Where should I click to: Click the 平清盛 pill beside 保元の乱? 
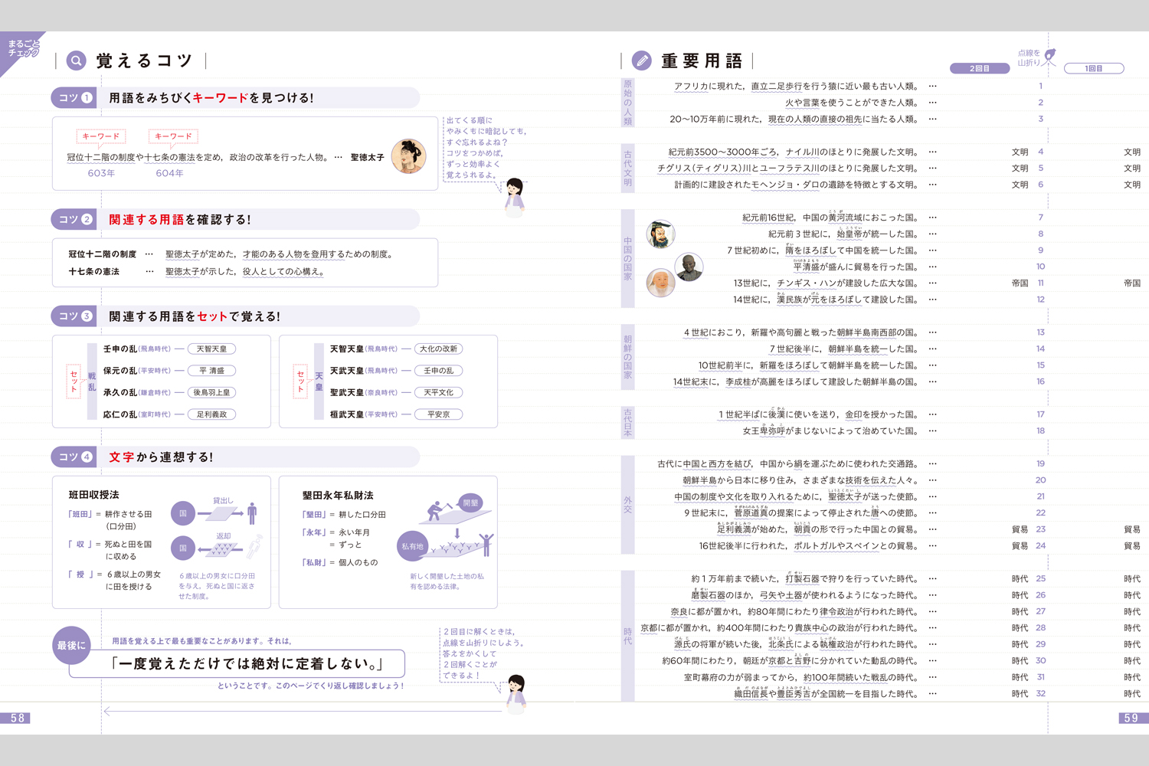coord(212,371)
